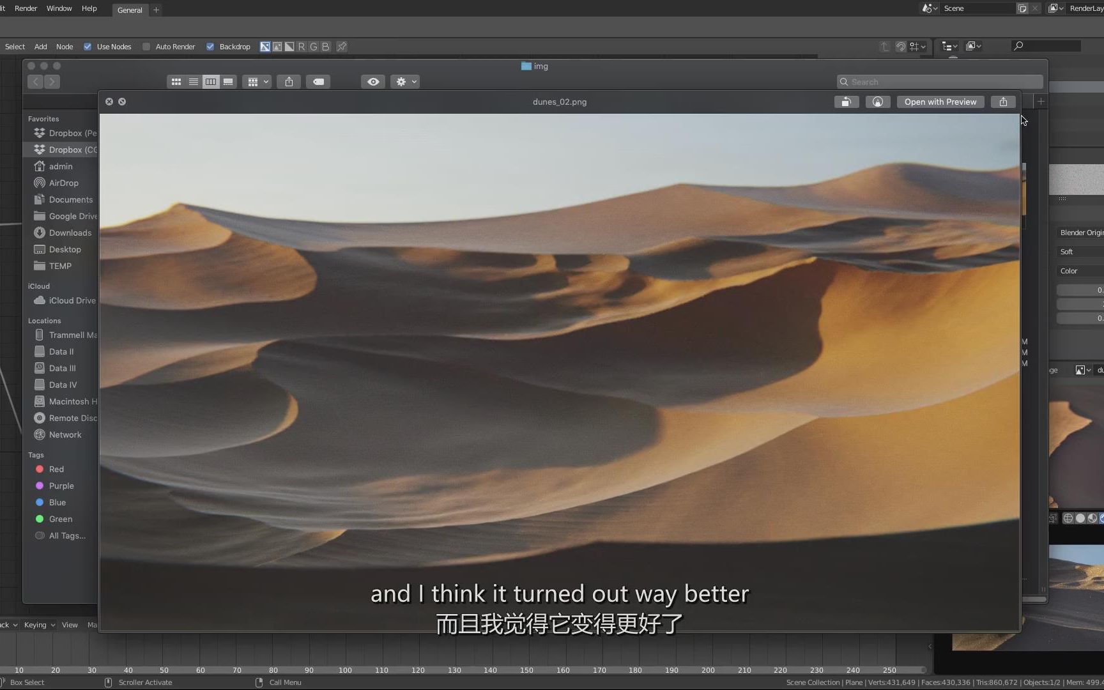
Task: Switch to the General workspace tab
Action: pyautogui.click(x=130, y=10)
